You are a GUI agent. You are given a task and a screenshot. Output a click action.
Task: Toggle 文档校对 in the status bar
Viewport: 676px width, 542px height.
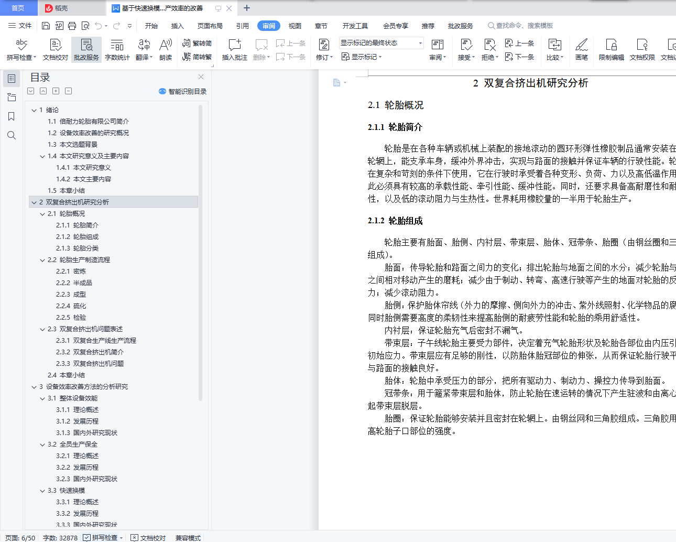[148, 538]
